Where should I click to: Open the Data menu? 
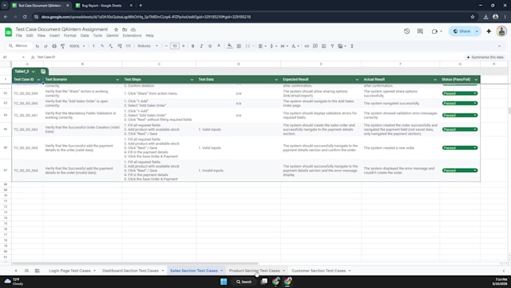click(84, 35)
